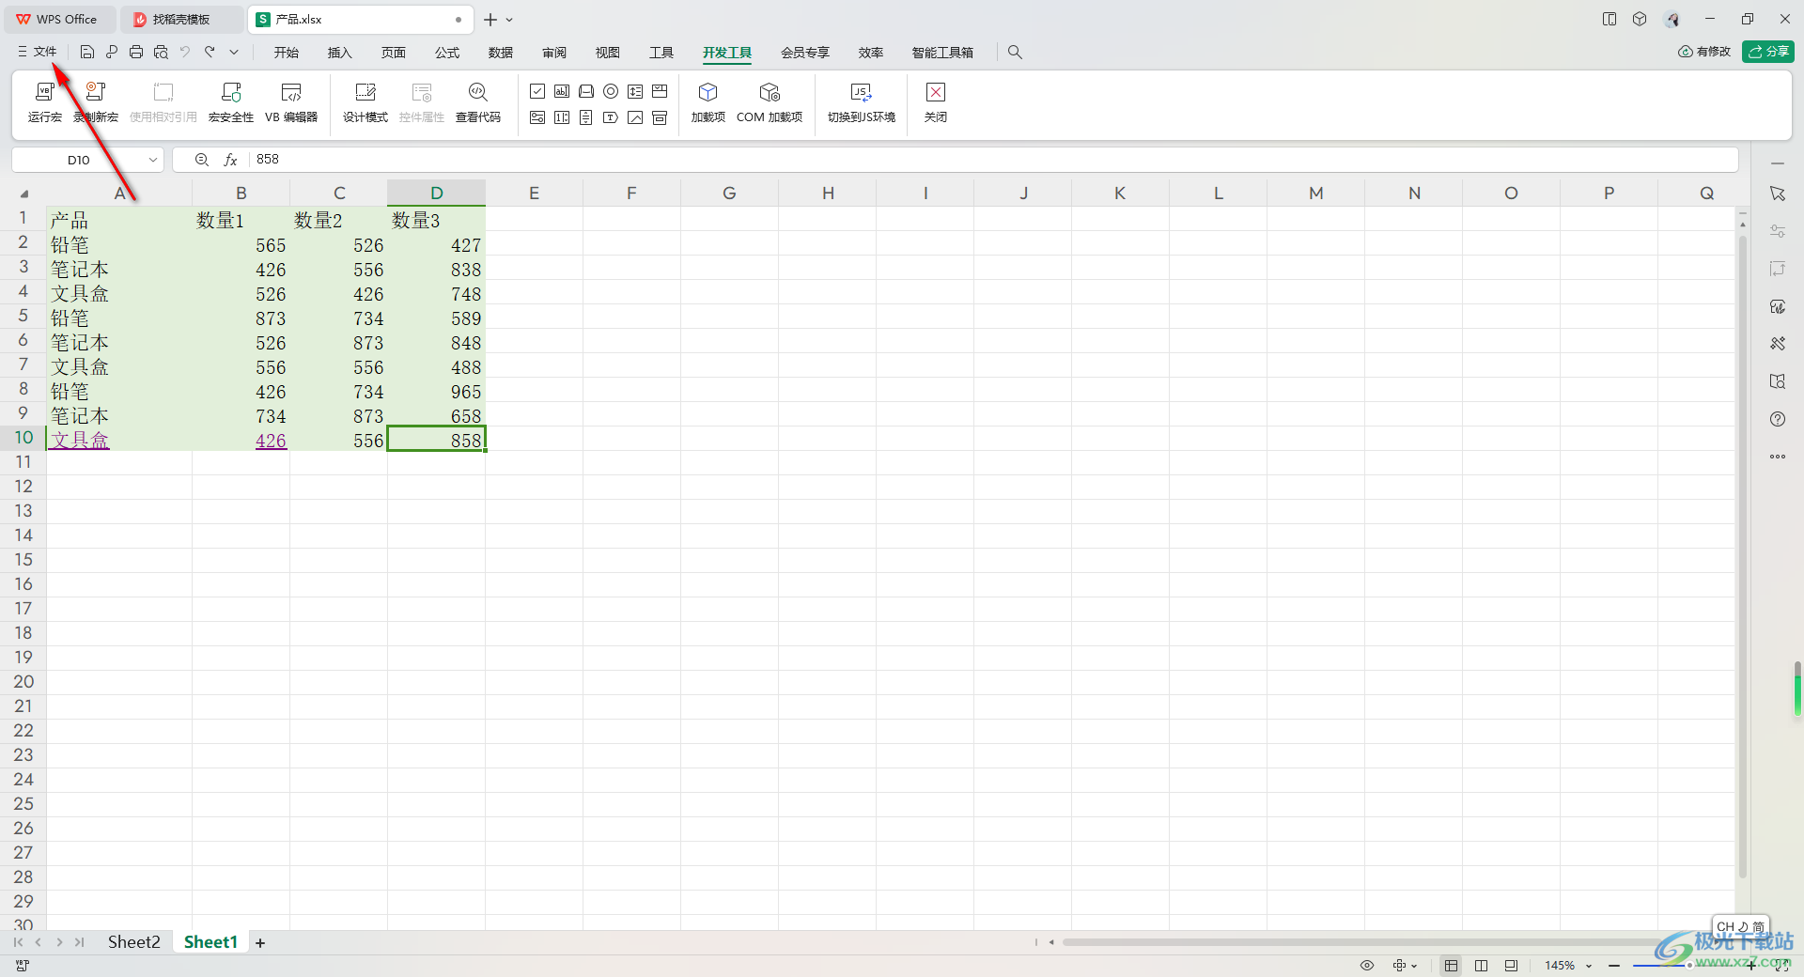Click 关闭 in the developer ribbon

[936, 102]
